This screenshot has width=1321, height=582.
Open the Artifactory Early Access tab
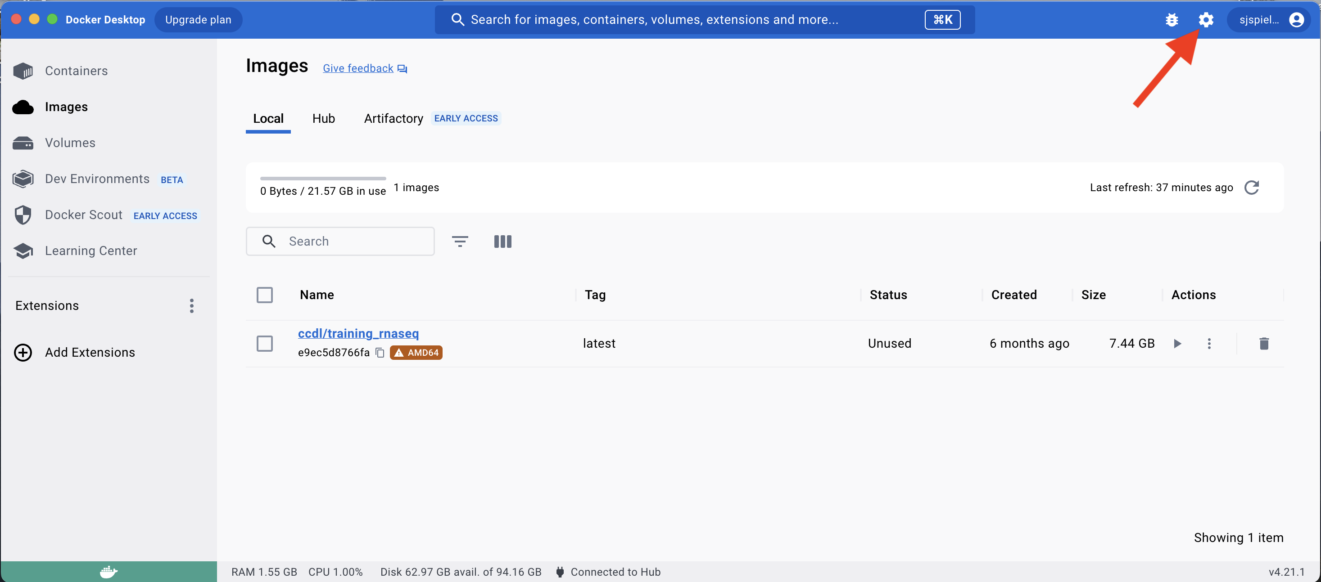click(x=394, y=118)
